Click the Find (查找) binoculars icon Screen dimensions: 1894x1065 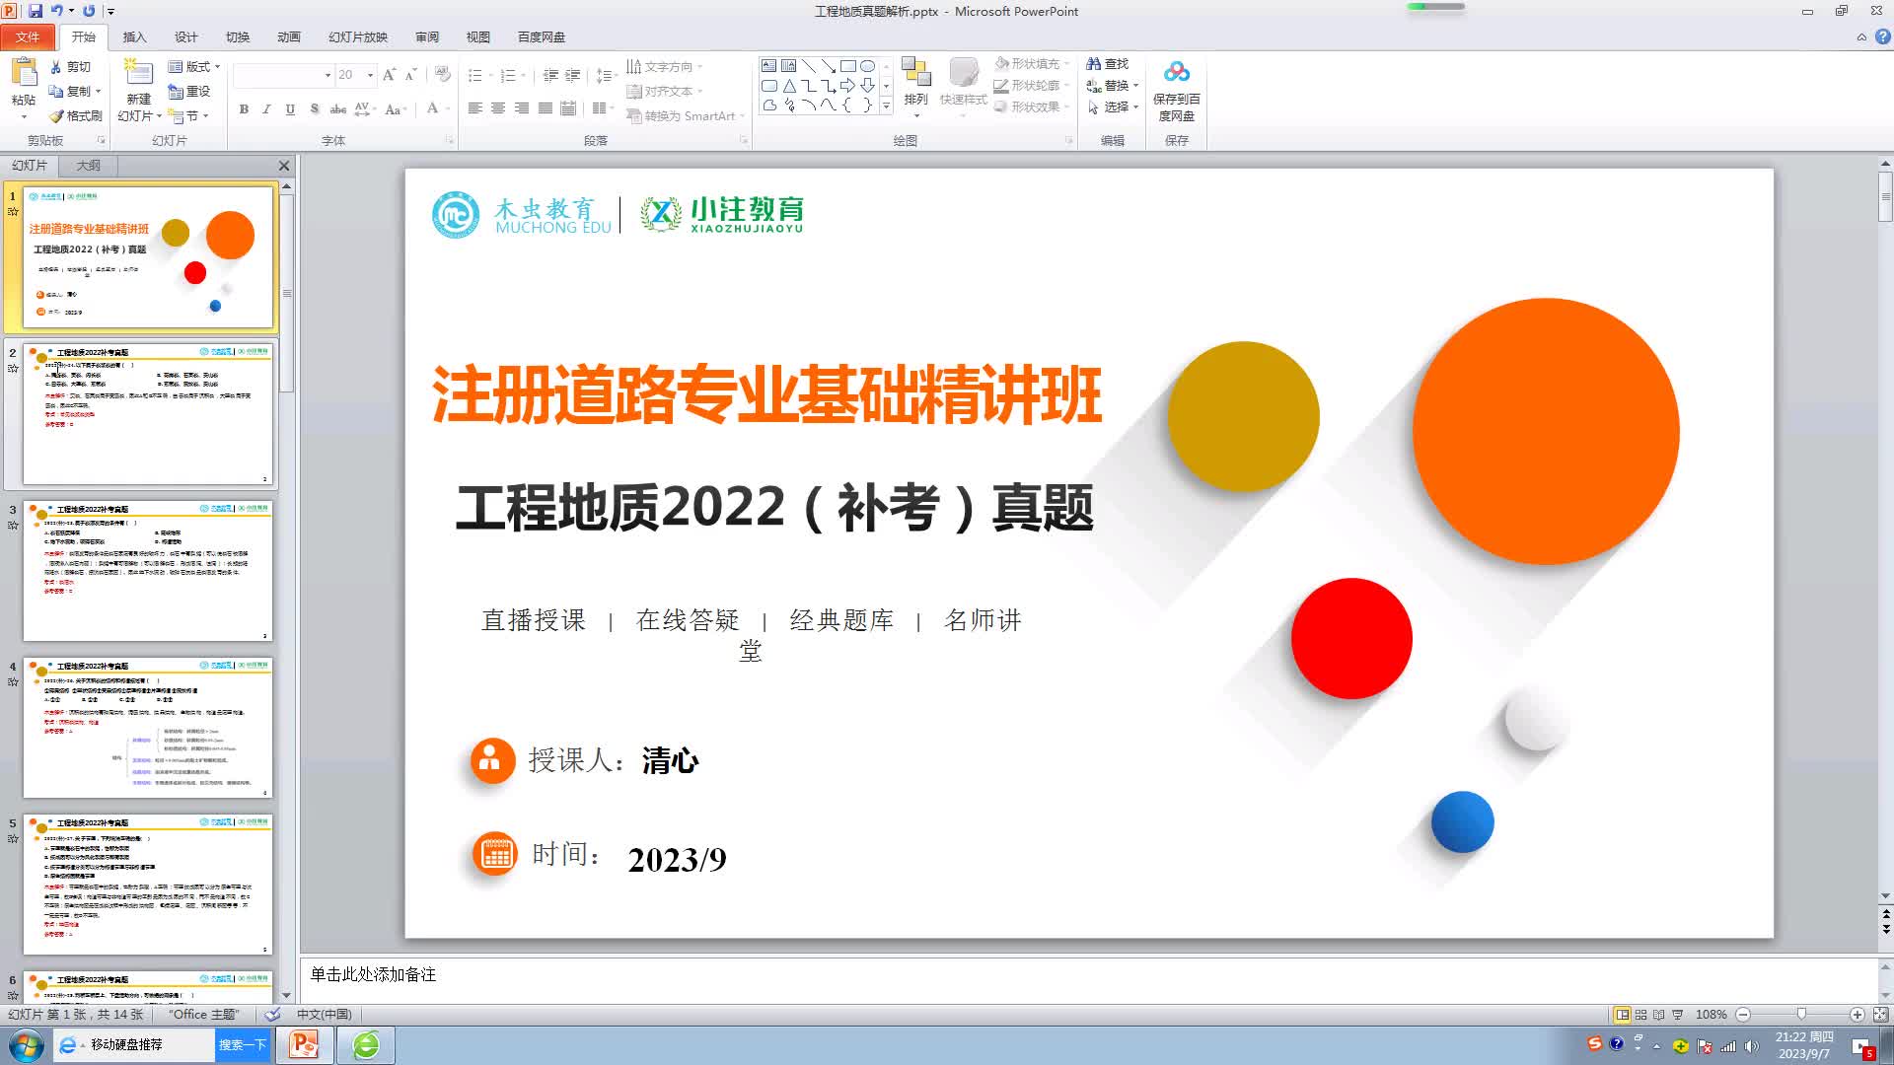[x=1093, y=64]
